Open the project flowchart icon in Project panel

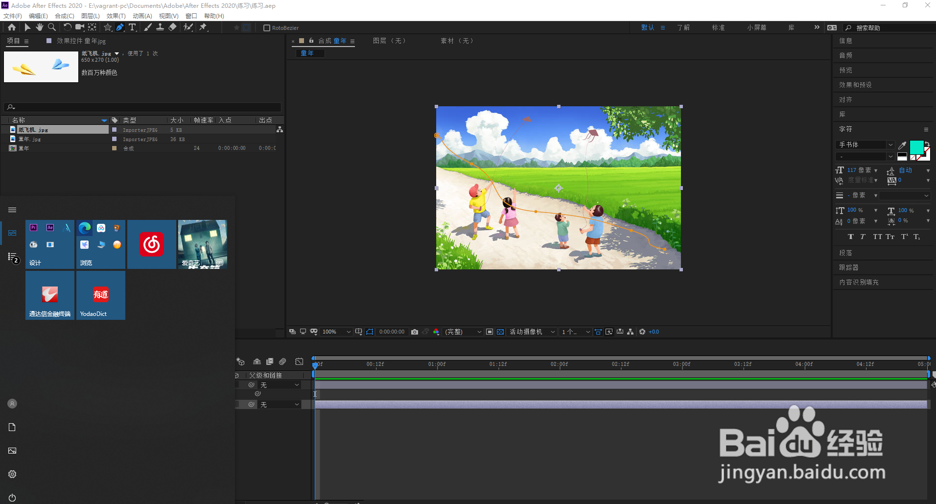tap(280, 129)
